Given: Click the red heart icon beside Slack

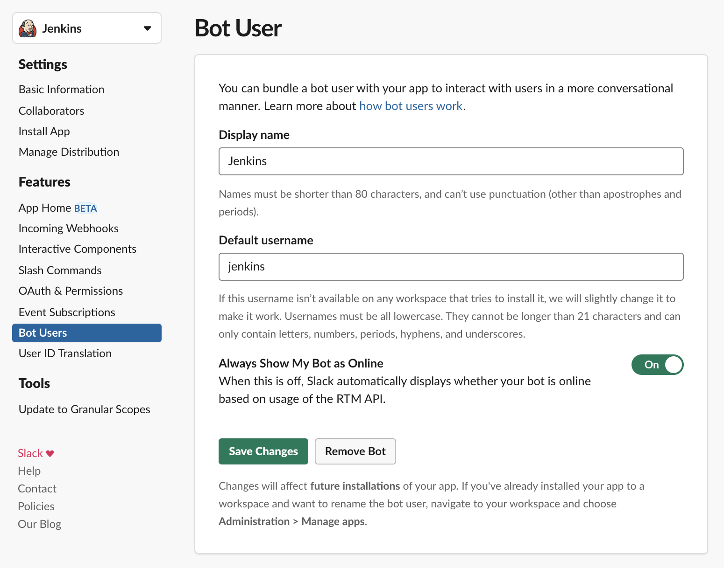Looking at the screenshot, I should click(50, 453).
